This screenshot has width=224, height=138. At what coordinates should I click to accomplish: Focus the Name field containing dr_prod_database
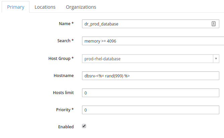coord(151,24)
